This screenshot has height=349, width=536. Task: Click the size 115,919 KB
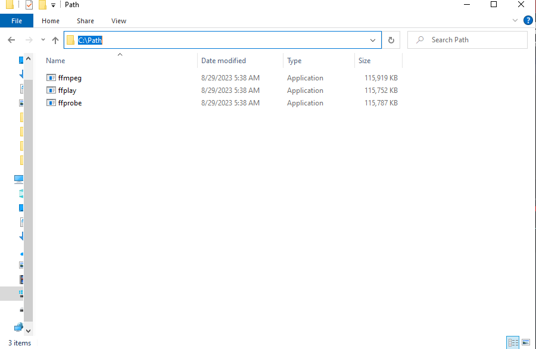coord(381,78)
